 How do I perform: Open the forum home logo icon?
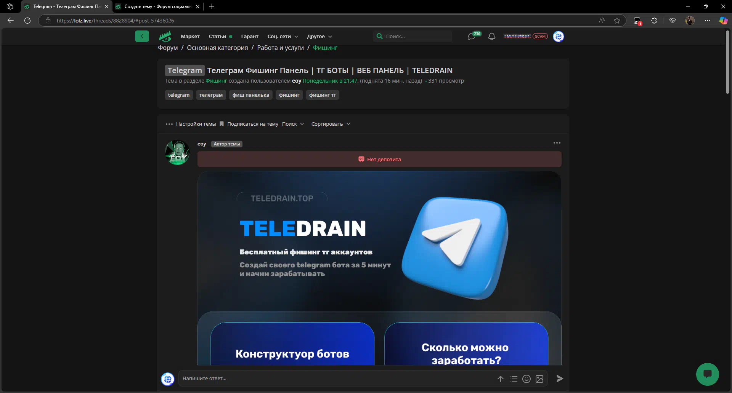165,36
